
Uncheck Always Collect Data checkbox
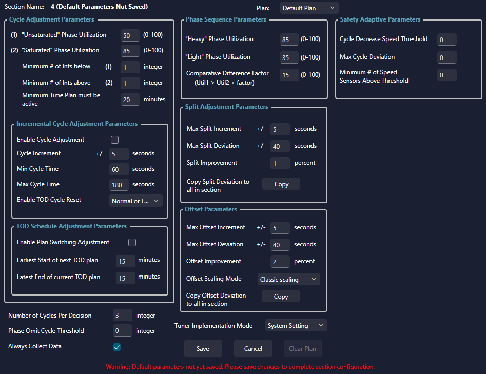coord(116,347)
